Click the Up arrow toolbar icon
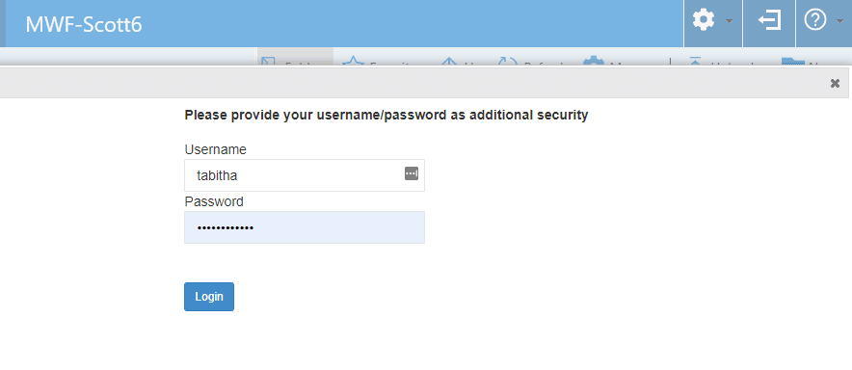The height and width of the screenshot is (370, 852). tap(450, 62)
